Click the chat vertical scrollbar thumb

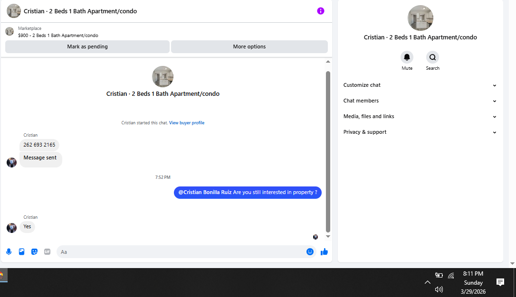coord(328,152)
